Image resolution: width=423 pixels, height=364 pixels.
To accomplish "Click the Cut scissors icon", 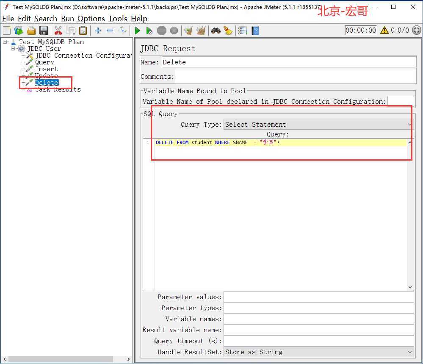I will [58, 31].
